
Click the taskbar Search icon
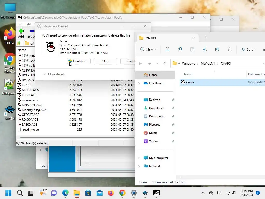[x=20, y=193]
